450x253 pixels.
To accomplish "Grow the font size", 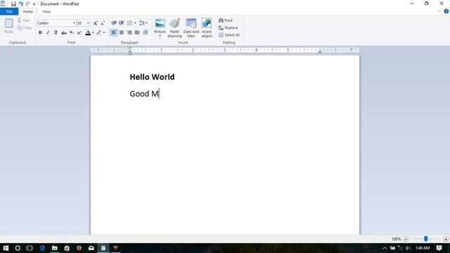I will 96,23.
